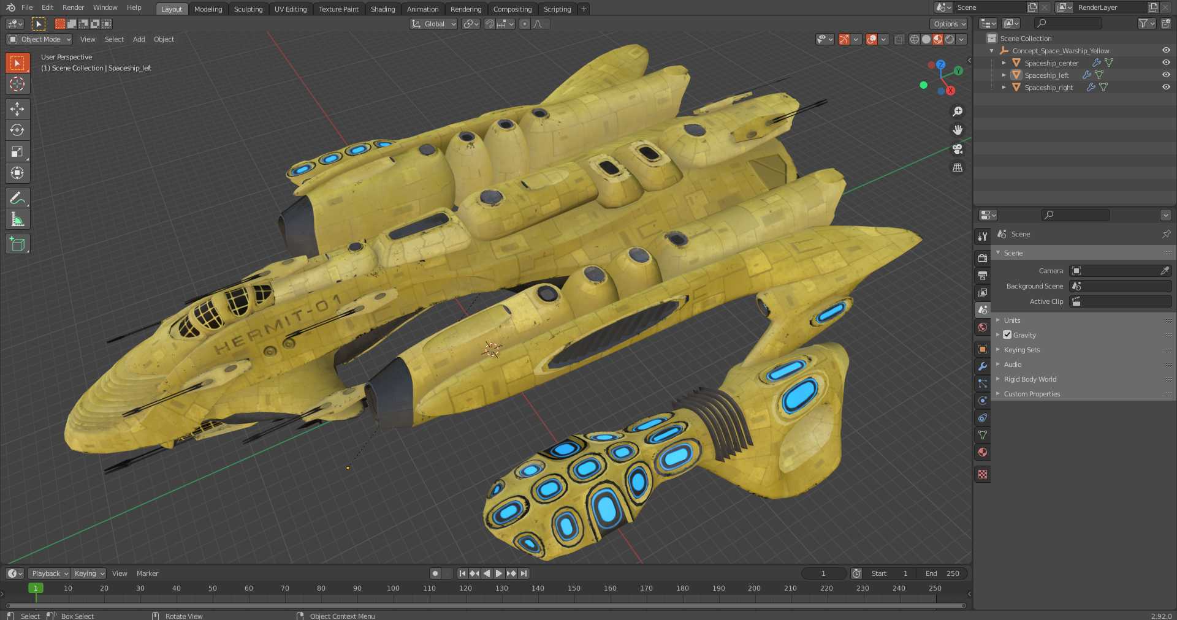Switch to the UV Editing workspace tab
The height and width of the screenshot is (620, 1177).
[291, 9]
